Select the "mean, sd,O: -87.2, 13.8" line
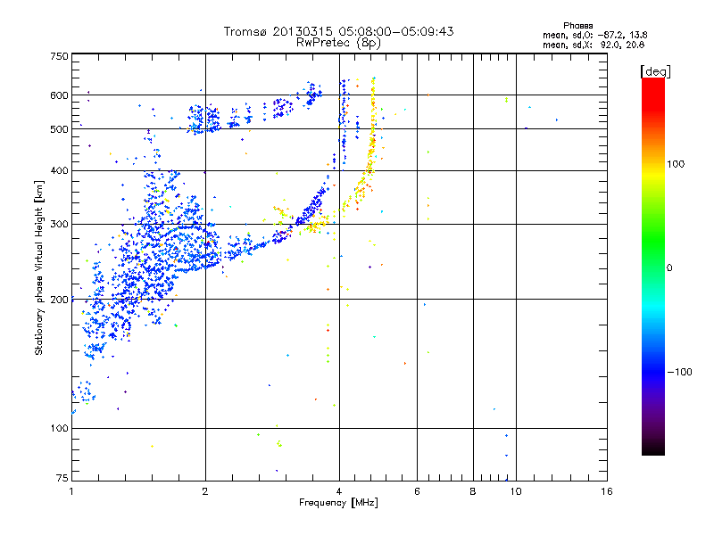Image resolution: width=714 pixels, height=535 pixels. (594, 35)
